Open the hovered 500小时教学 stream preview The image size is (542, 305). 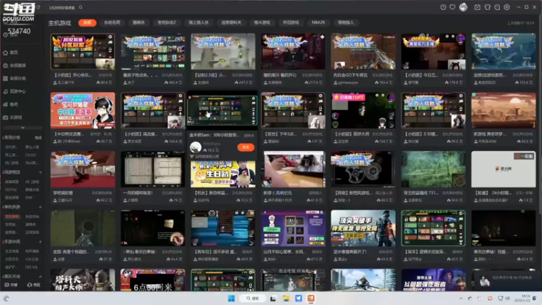click(222, 110)
